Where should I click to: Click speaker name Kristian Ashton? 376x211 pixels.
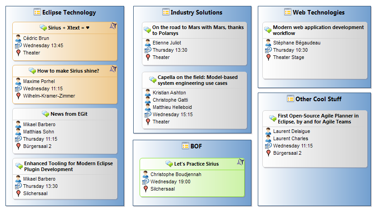pos(169,93)
